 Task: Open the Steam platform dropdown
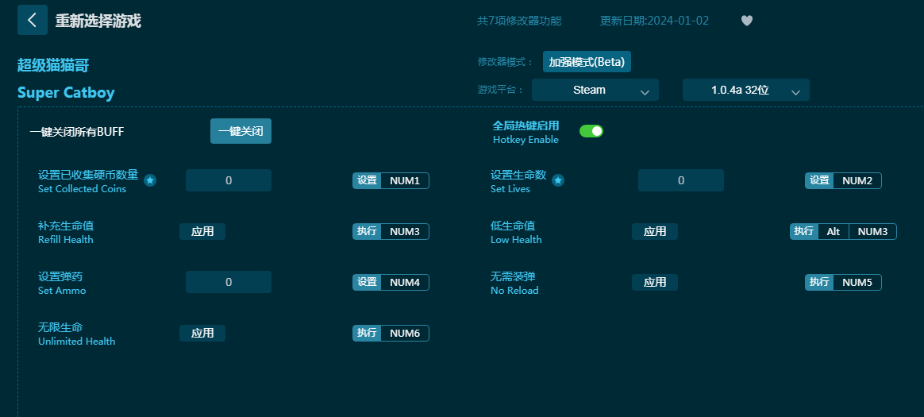[x=595, y=91]
